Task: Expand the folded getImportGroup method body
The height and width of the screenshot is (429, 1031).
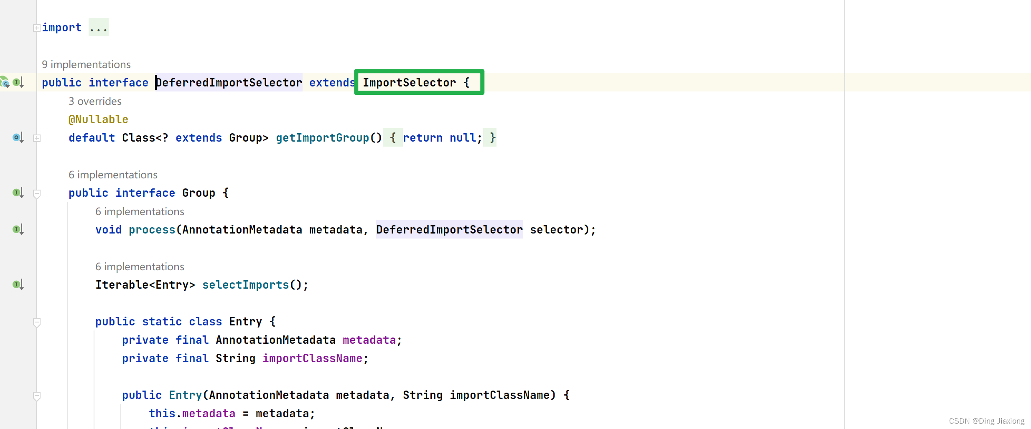Action: point(37,138)
